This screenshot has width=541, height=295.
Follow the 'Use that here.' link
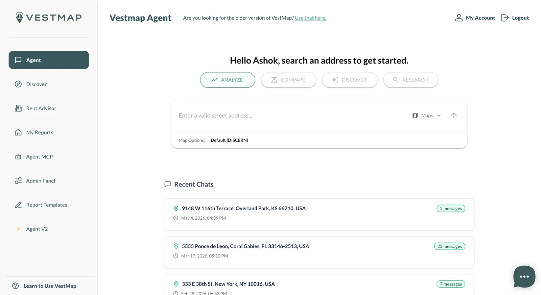click(310, 18)
